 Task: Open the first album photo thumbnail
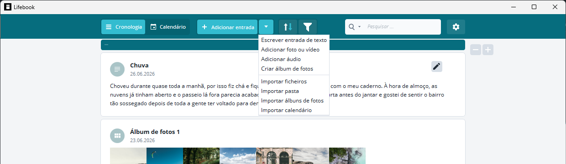tap(128, 156)
